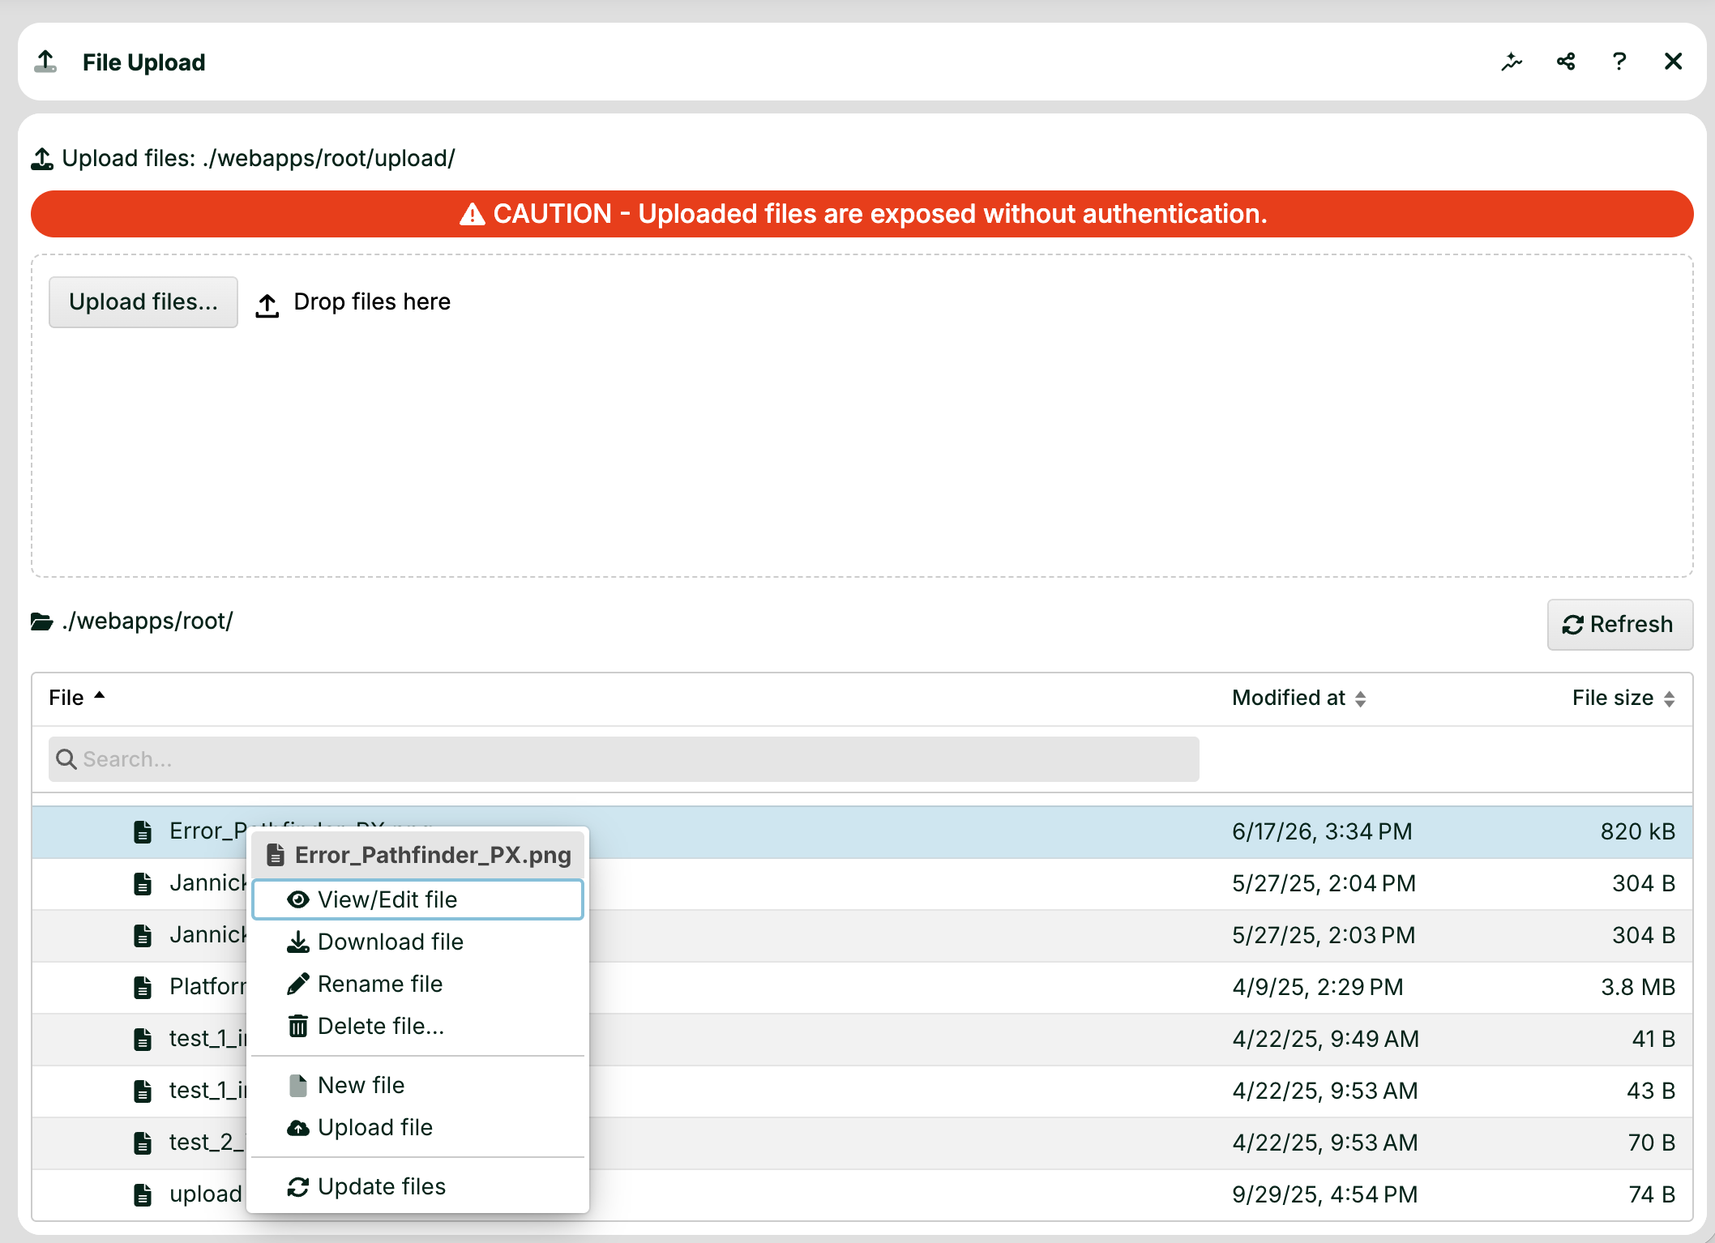Sort by File column header

coord(77,698)
